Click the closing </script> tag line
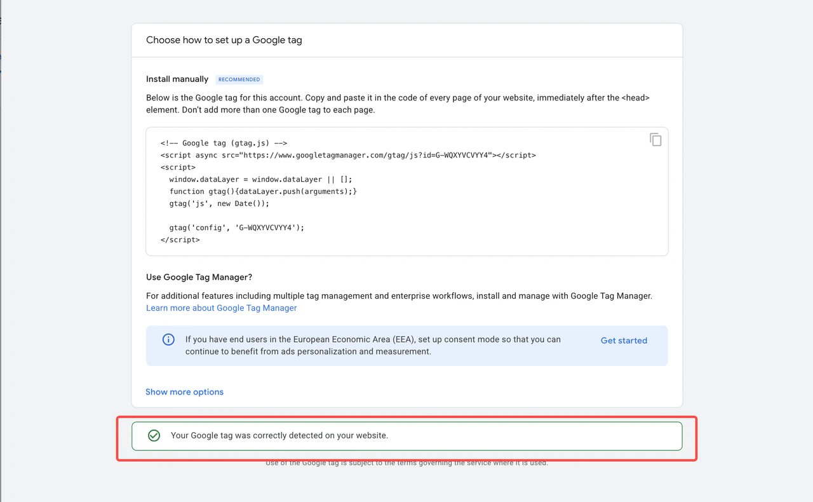The width and height of the screenshot is (813, 502). tap(180, 240)
